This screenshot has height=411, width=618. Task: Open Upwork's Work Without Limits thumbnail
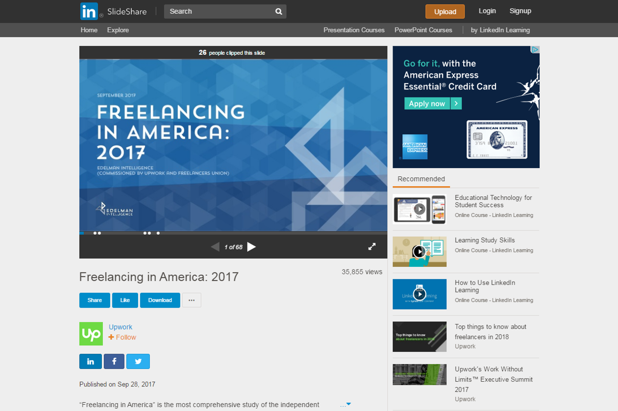420,374
